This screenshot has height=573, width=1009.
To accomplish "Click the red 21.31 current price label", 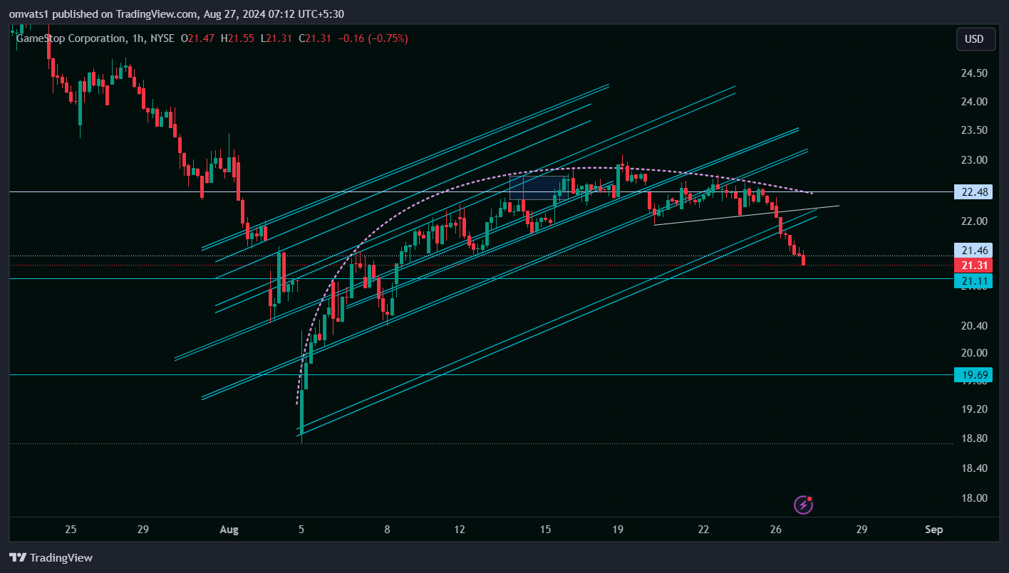I will [973, 266].
